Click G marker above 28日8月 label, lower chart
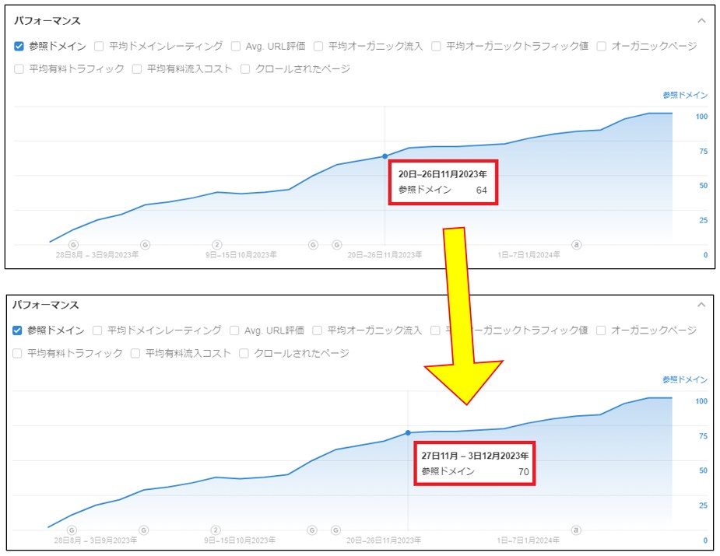This screenshot has height=556, width=720. 72,530
